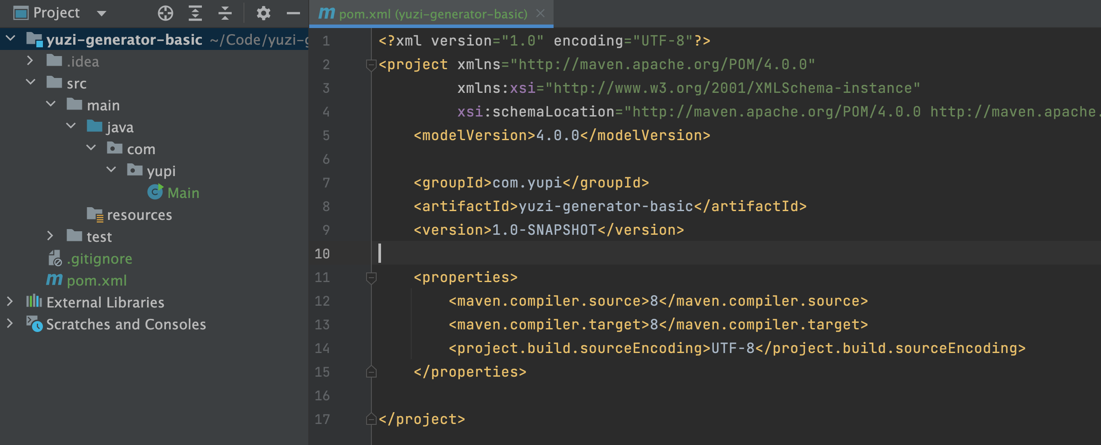The height and width of the screenshot is (445, 1101).
Task: Open the Main class file
Action: click(183, 193)
